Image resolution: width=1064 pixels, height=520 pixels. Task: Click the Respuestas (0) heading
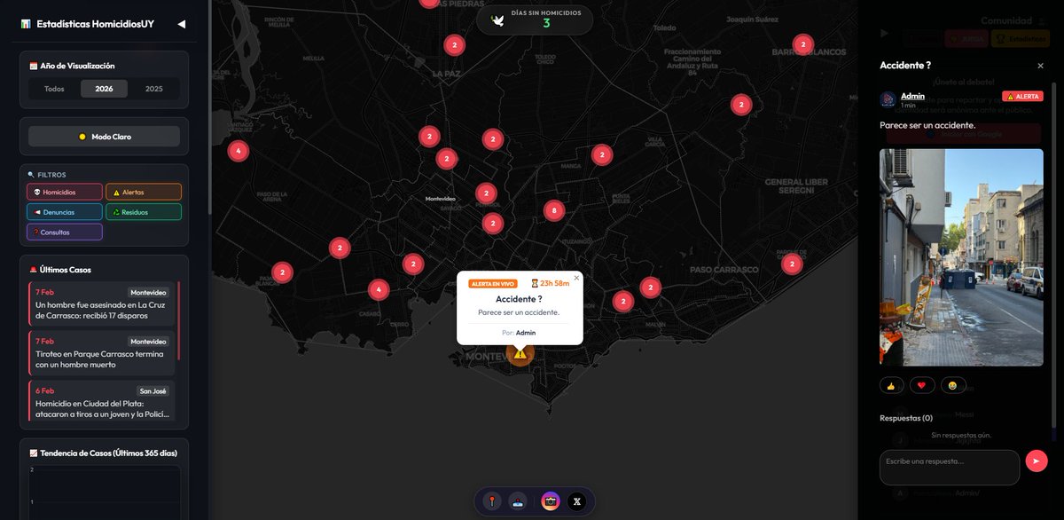pos(906,418)
